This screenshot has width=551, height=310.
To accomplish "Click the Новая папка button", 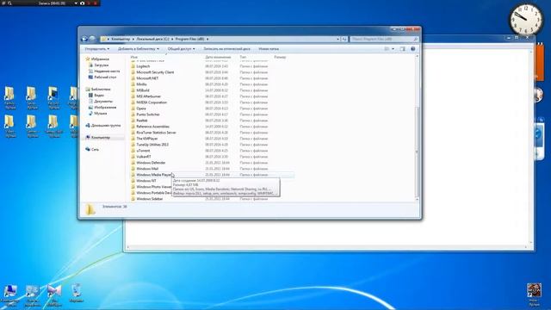I will point(269,49).
